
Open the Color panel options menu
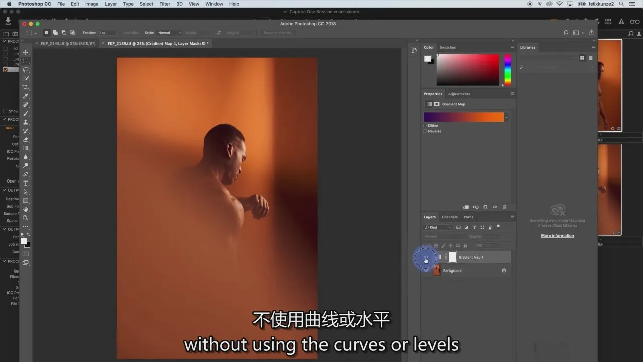click(x=512, y=47)
